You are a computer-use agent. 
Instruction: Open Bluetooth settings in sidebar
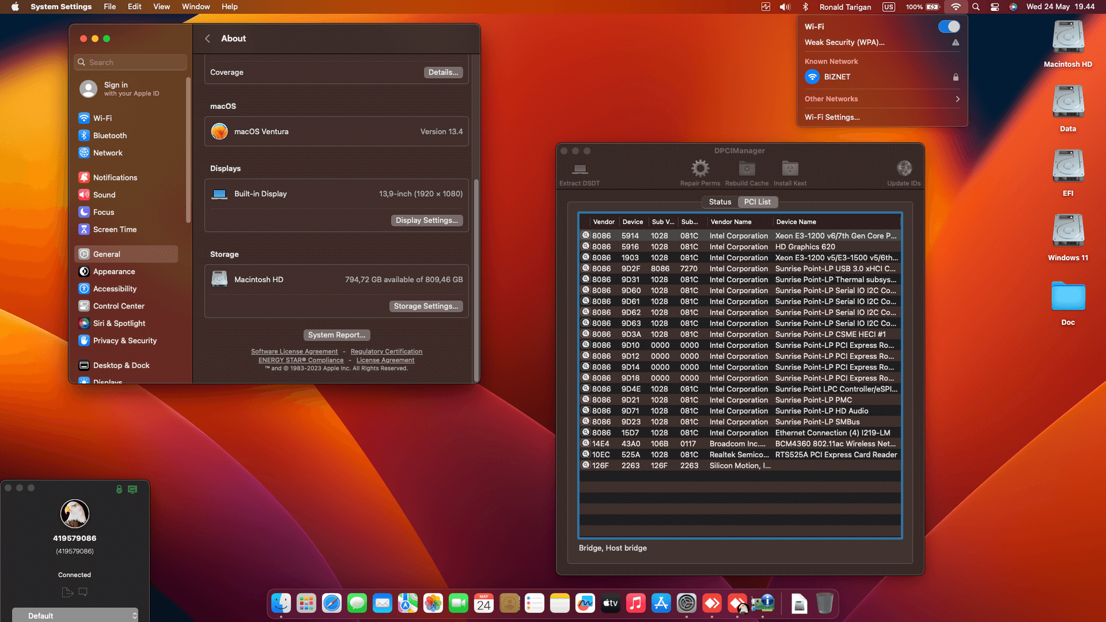[126, 135]
